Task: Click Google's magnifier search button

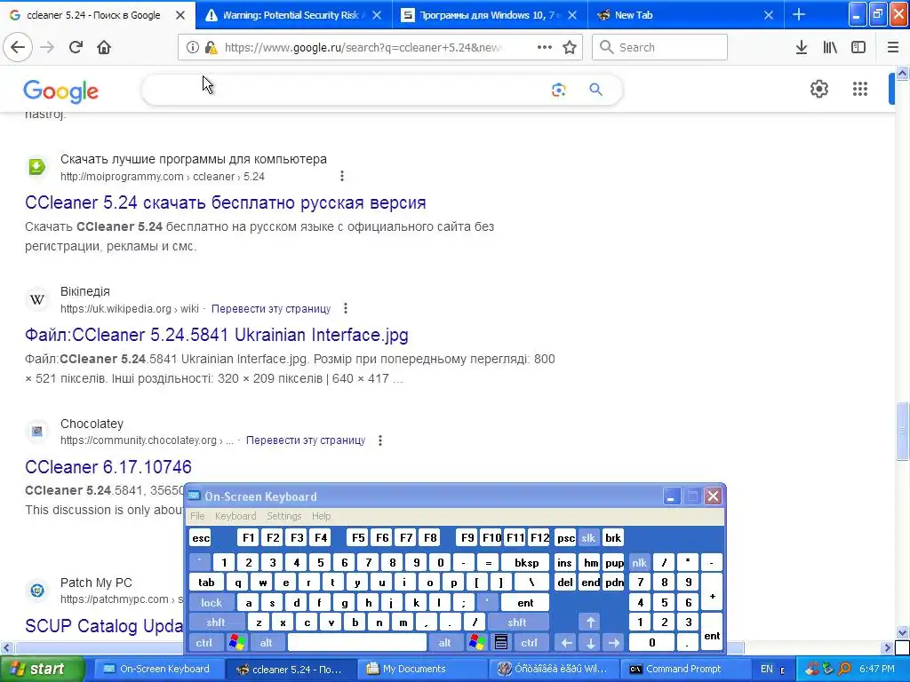Action: point(595,90)
